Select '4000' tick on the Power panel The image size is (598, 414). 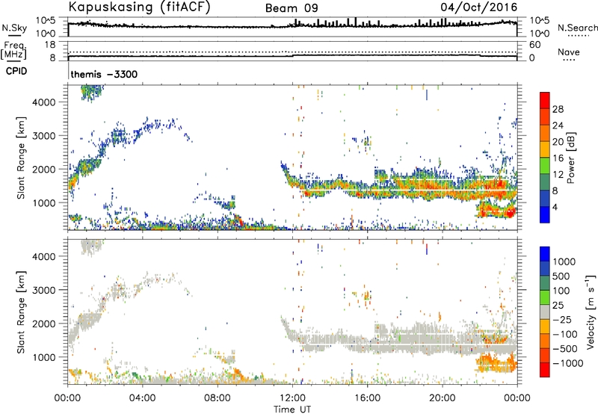pyautogui.click(x=44, y=102)
